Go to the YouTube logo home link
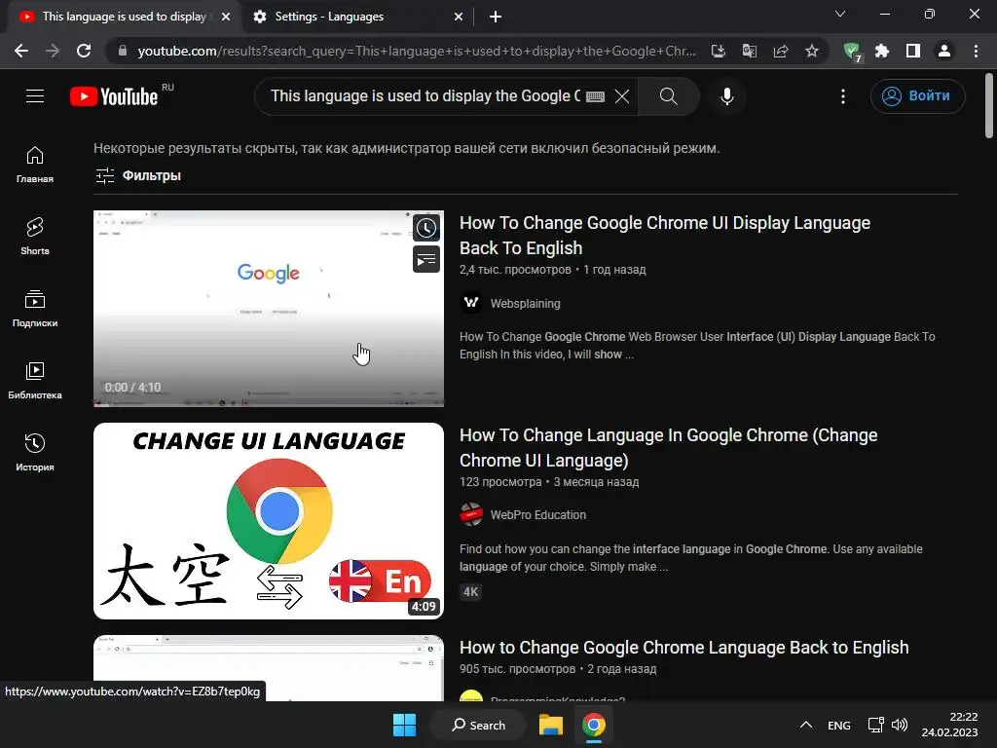 click(x=114, y=96)
